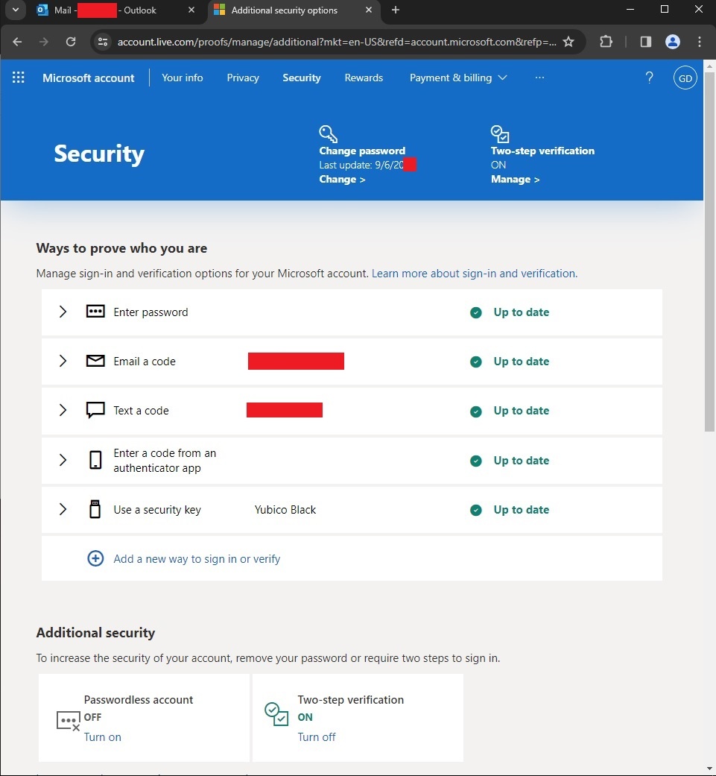The height and width of the screenshot is (776, 716).
Task: Open the Payment & billing dropdown
Action: (458, 78)
